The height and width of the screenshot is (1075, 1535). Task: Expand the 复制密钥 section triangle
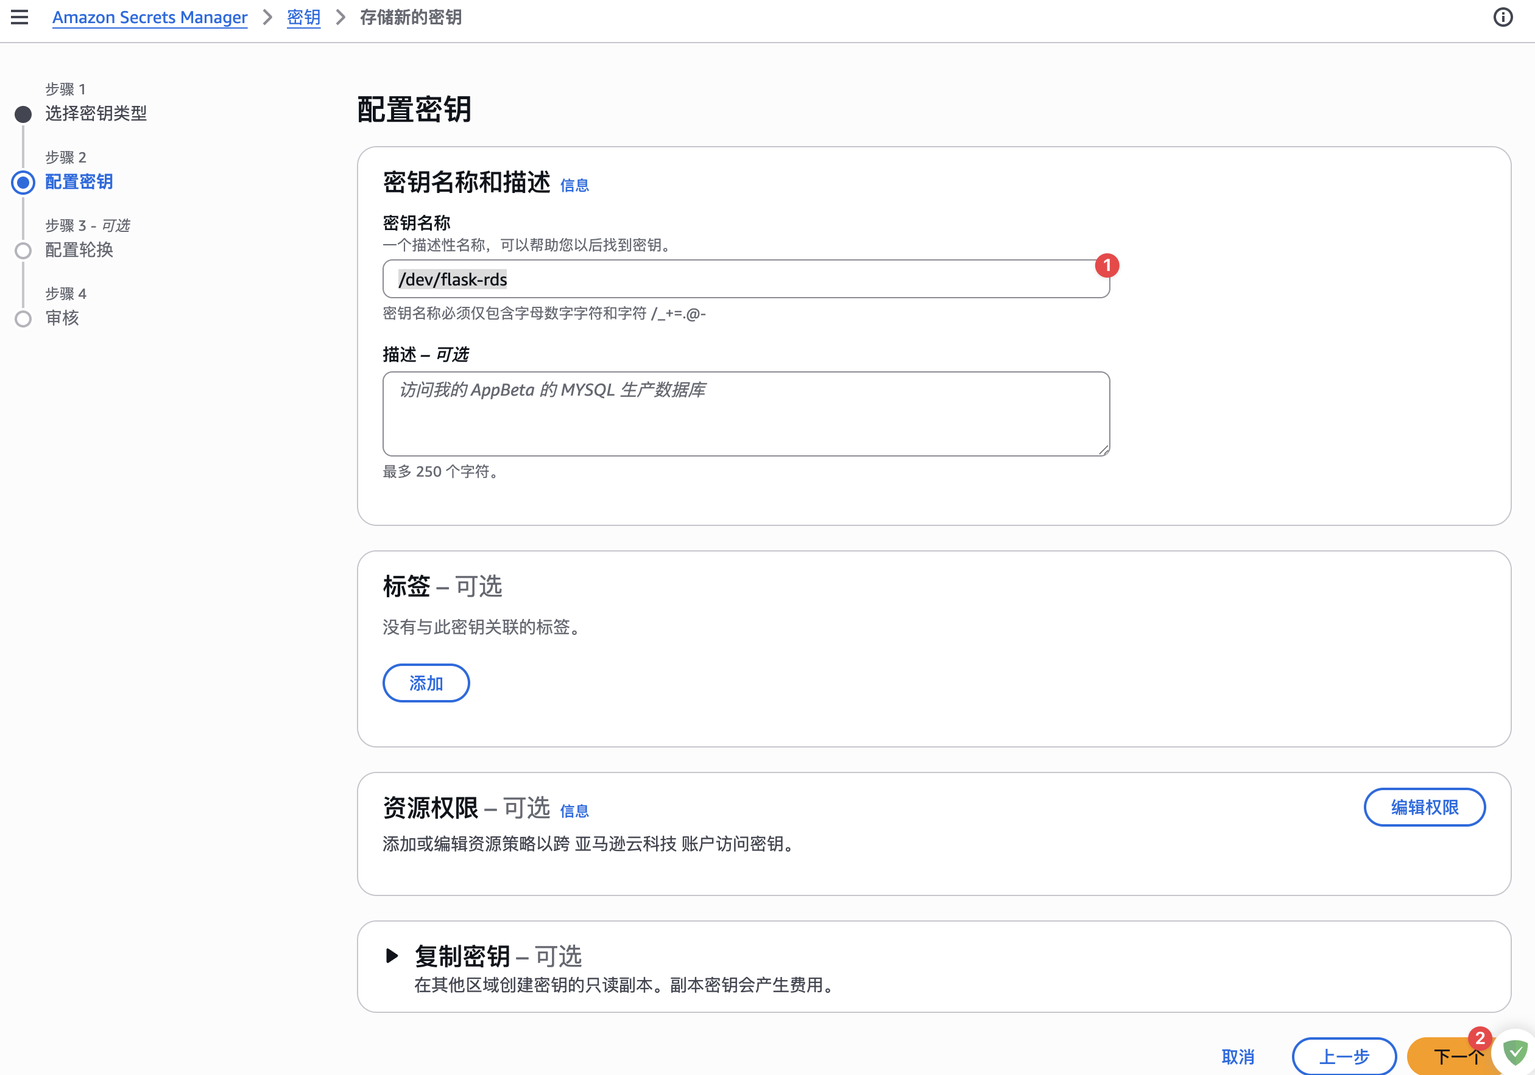(392, 956)
